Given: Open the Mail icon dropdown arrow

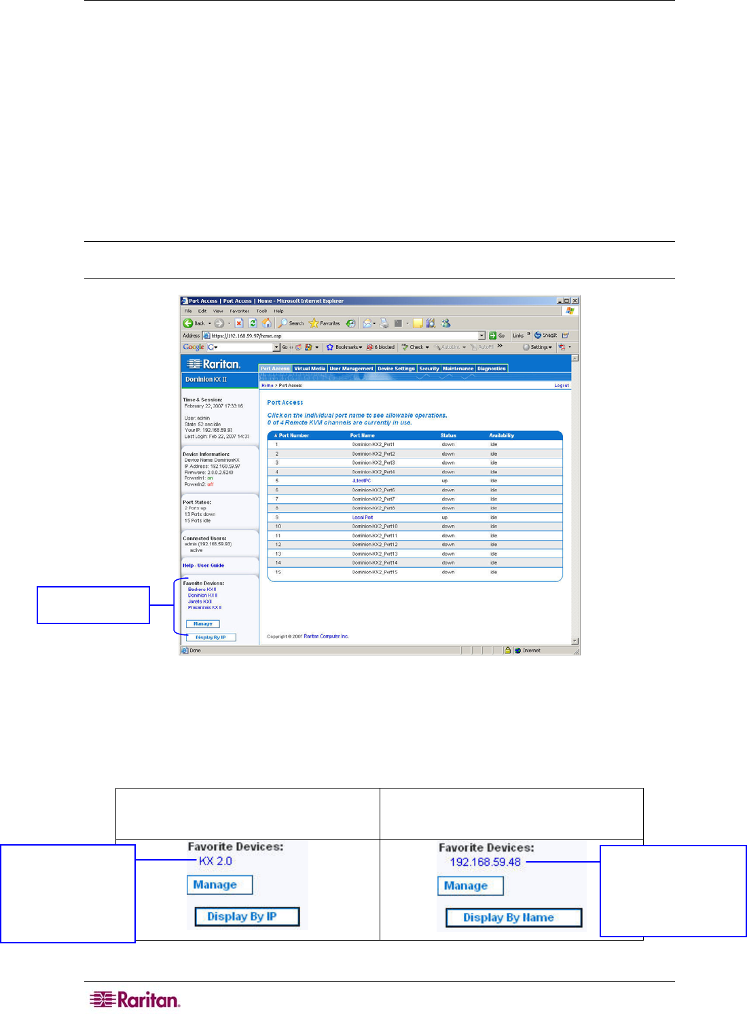Looking at the screenshot, I should (375, 323).
